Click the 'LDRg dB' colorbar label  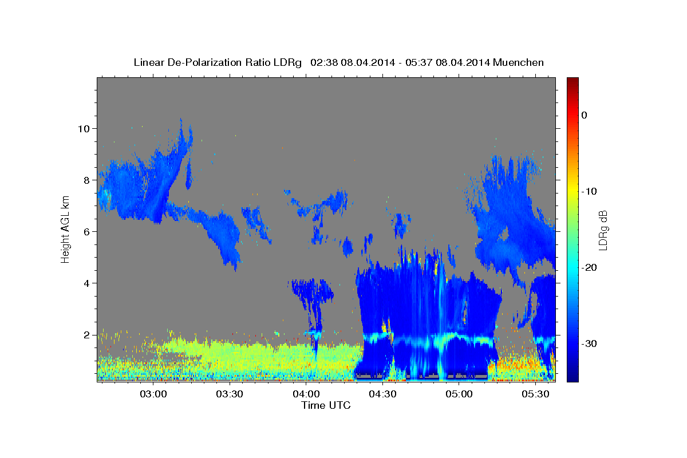coord(603,230)
